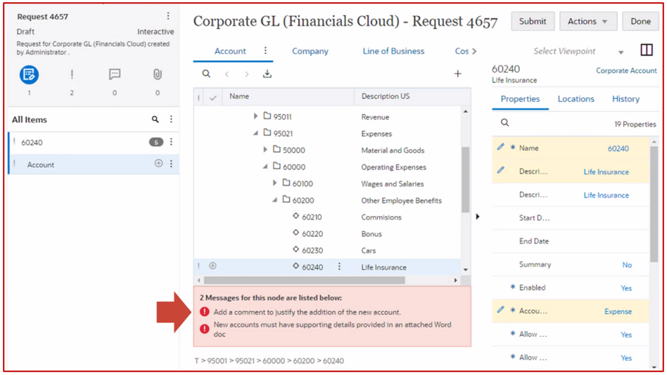Image resolution: width=667 pixels, height=375 pixels.
Task: Click the properties pane vertical scrollbar
Action: [654, 204]
